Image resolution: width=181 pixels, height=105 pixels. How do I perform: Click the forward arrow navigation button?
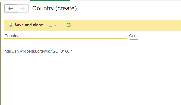[22, 8]
